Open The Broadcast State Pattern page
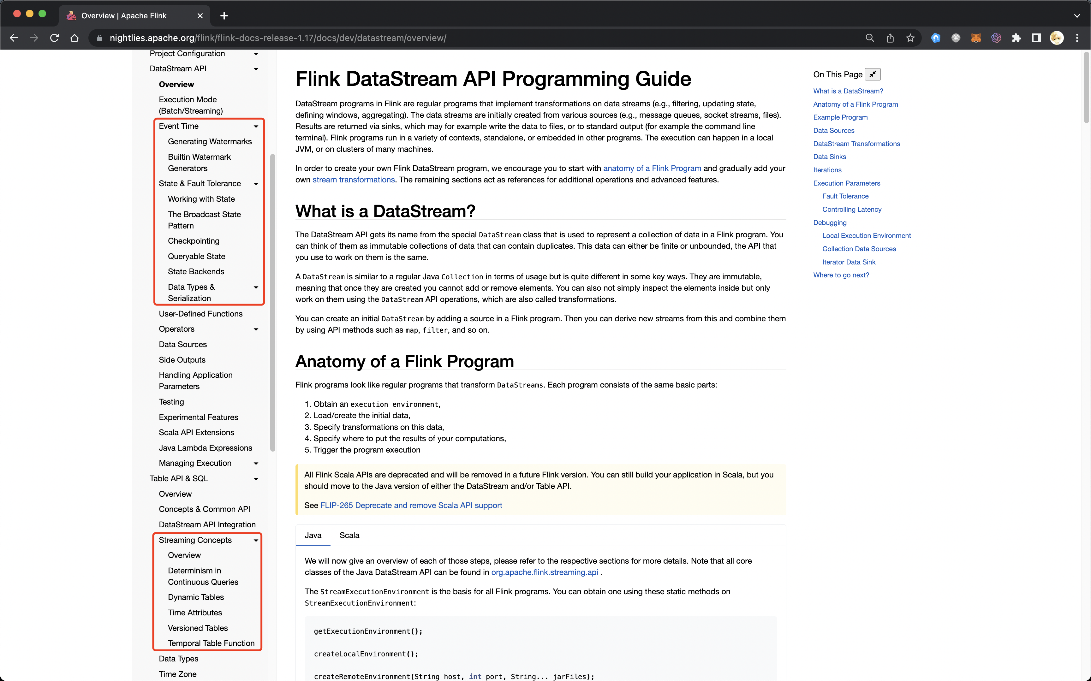1091x681 pixels. click(204, 220)
